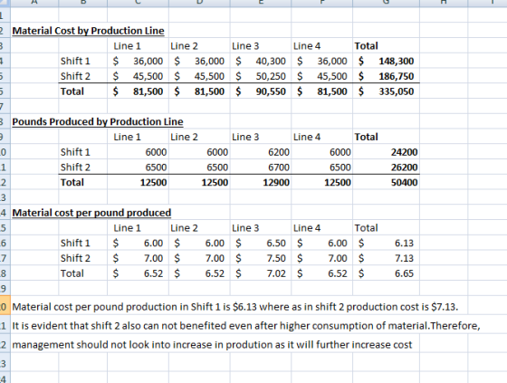The height and width of the screenshot is (383, 507).
Task: Select Shift 1 Line 4 cost per pound $6.00
Action: 321,243
